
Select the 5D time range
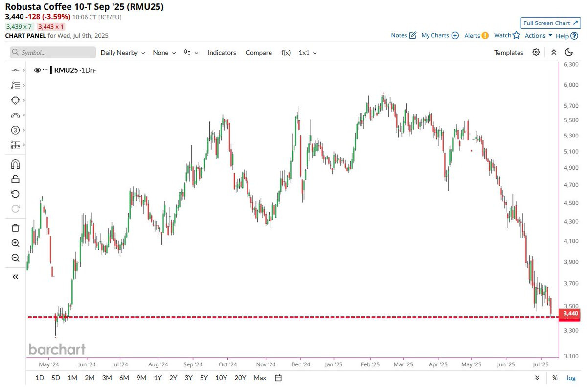click(56, 378)
